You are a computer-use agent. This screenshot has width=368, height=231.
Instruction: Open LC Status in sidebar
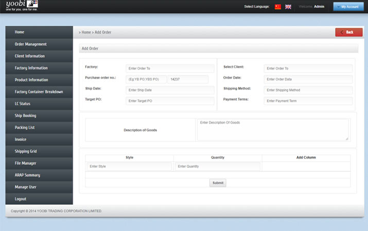pyautogui.click(x=39, y=103)
